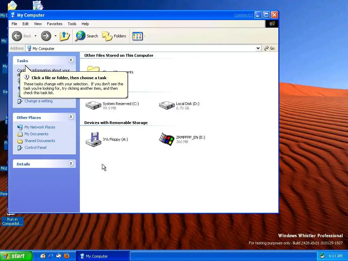Open the Favorites menu

click(55, 24)
